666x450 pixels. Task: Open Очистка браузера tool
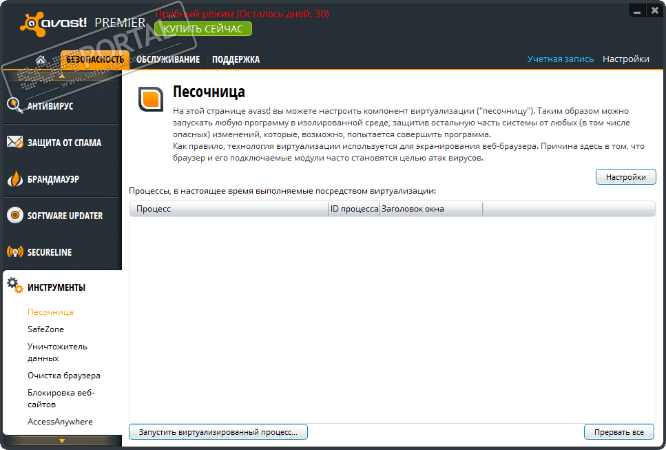[64, 376]
